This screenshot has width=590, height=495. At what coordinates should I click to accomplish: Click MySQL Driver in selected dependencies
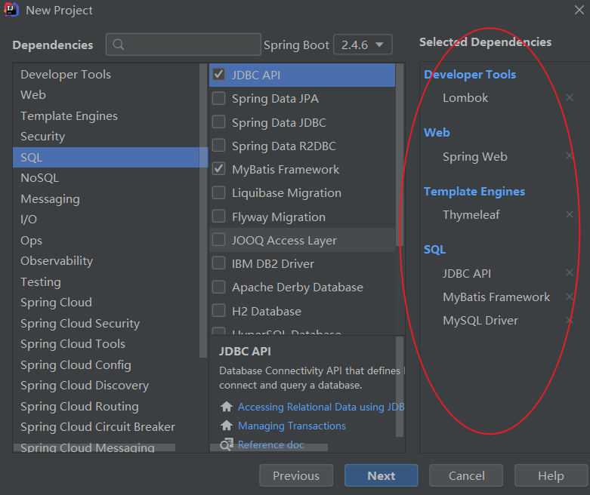480,320
